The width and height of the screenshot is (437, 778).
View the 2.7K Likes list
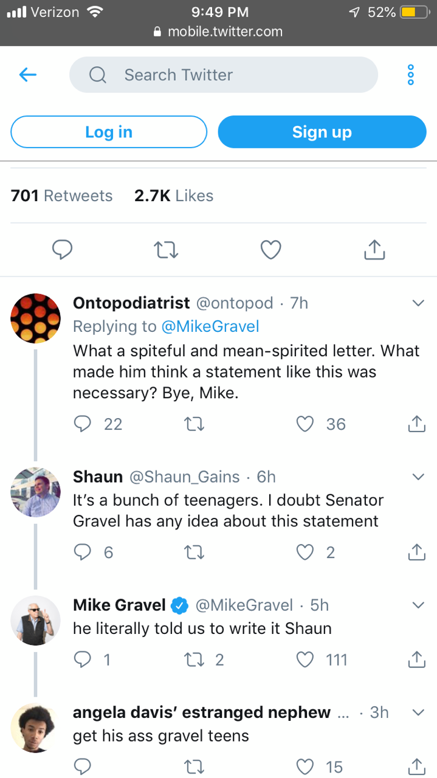[x=174, y=196]
